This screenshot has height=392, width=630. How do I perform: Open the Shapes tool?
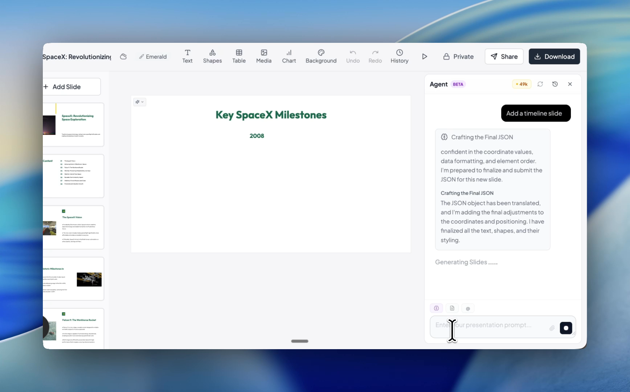pyautogui.click(x=212, y=56)
